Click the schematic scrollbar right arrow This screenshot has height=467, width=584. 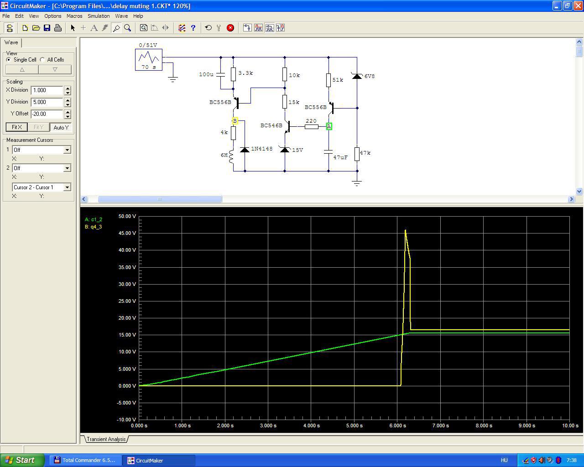[571, 199]
